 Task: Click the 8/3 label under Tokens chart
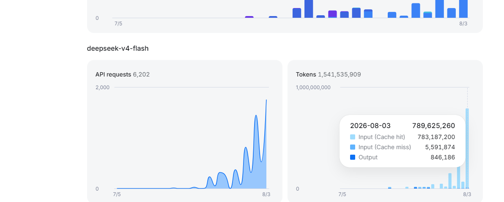tap(467, 194)
